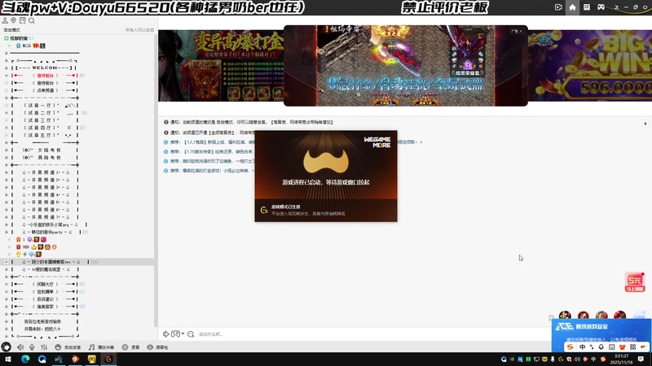Image resolution: width=652 pixels, height=366 pixels.
Task: Expand the red 接待前台 channel node
Action: (7, 76)
